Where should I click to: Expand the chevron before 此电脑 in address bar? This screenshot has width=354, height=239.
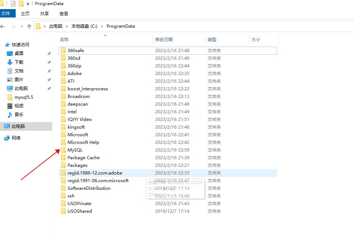pyautogui.click(x=45, y=26)
